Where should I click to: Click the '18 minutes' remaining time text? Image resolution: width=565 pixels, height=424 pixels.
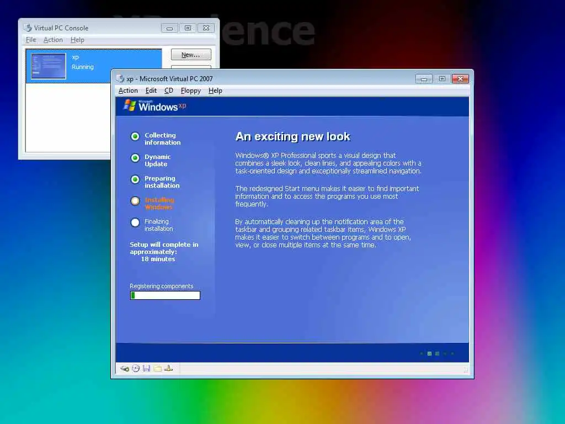(158, 259)
